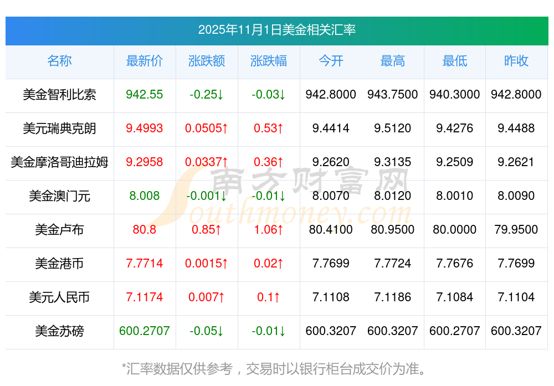Click the 名称 column header
The image size is (554, 386).
[x=59, y=61]
